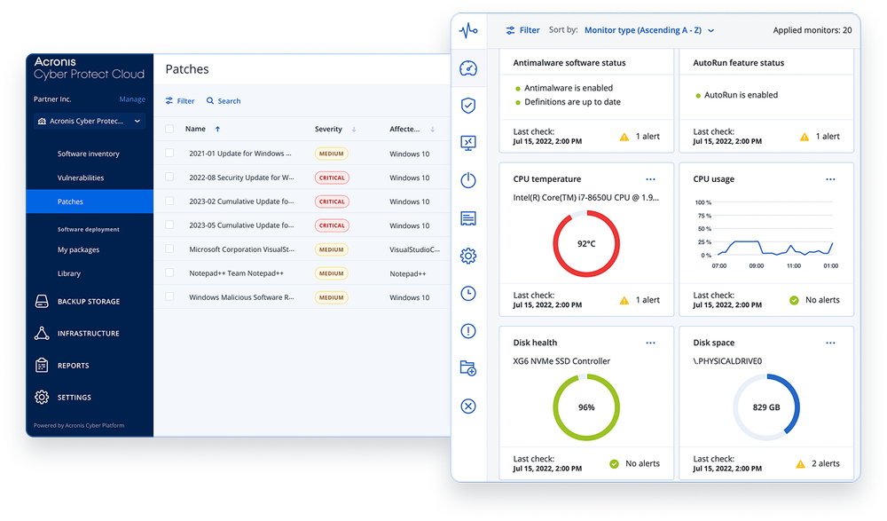Image resolution: width=887 pixels, height=521 pixels.
Task: Open Disk health card options menu
Action: coord(650,343)
